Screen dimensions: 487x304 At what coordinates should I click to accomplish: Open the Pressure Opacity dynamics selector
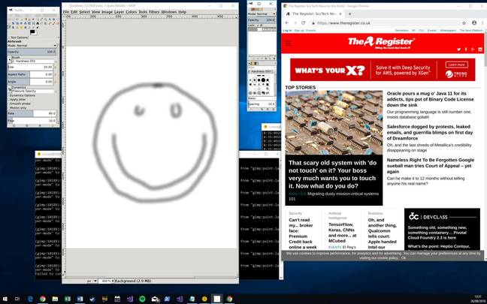pos(32,92)
